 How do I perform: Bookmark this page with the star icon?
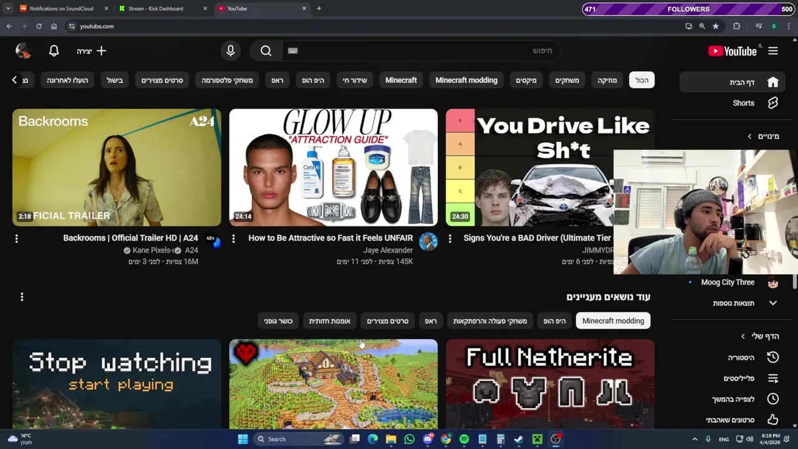click(716, 26)
